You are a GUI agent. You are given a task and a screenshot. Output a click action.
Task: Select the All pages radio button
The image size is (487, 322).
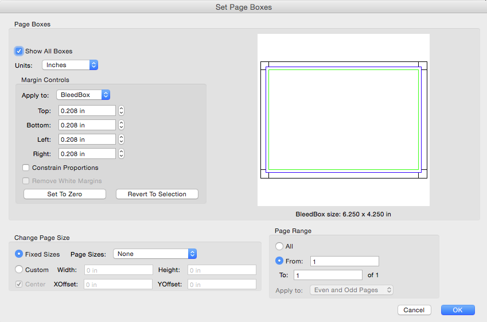pos(279,246)
